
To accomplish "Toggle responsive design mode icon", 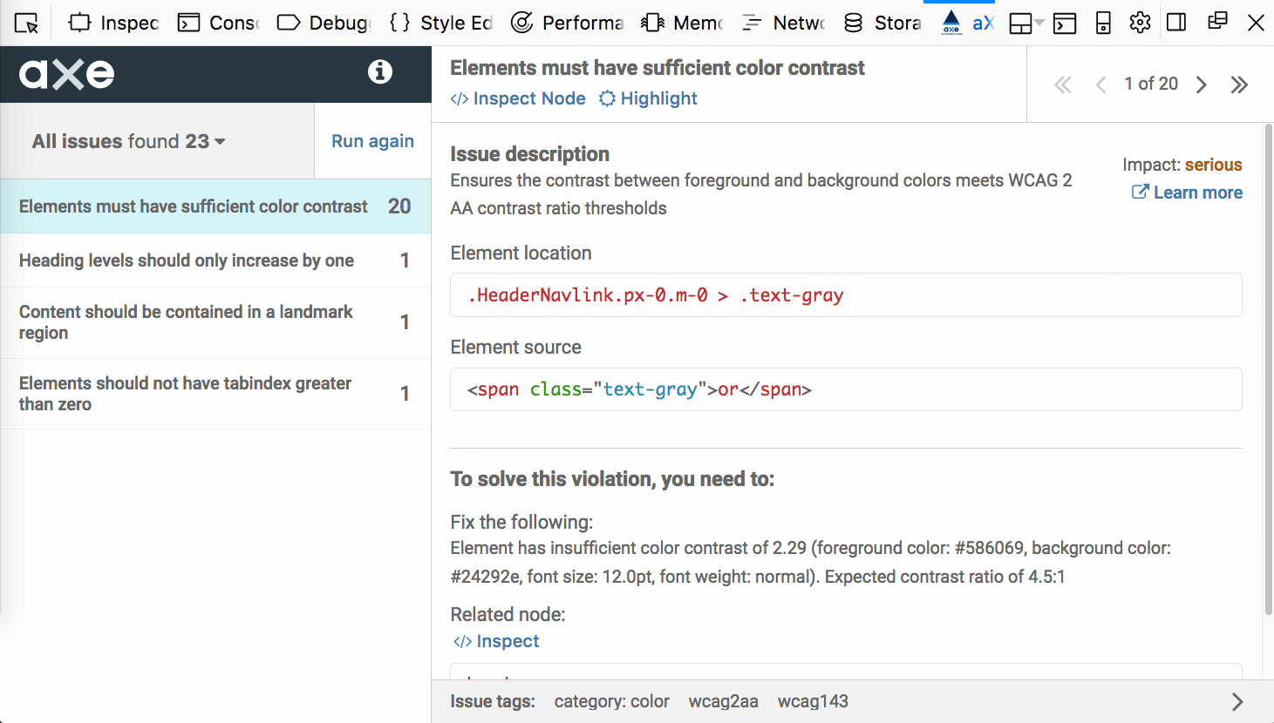I will [1103, 24].
